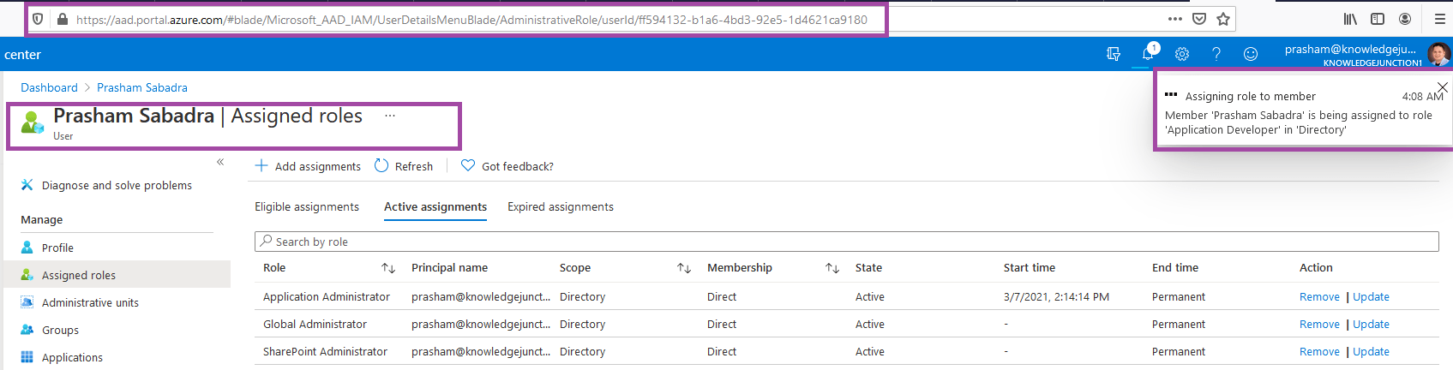
Task: Remove the Application Administrator role
Action: tap(1319, 297)
